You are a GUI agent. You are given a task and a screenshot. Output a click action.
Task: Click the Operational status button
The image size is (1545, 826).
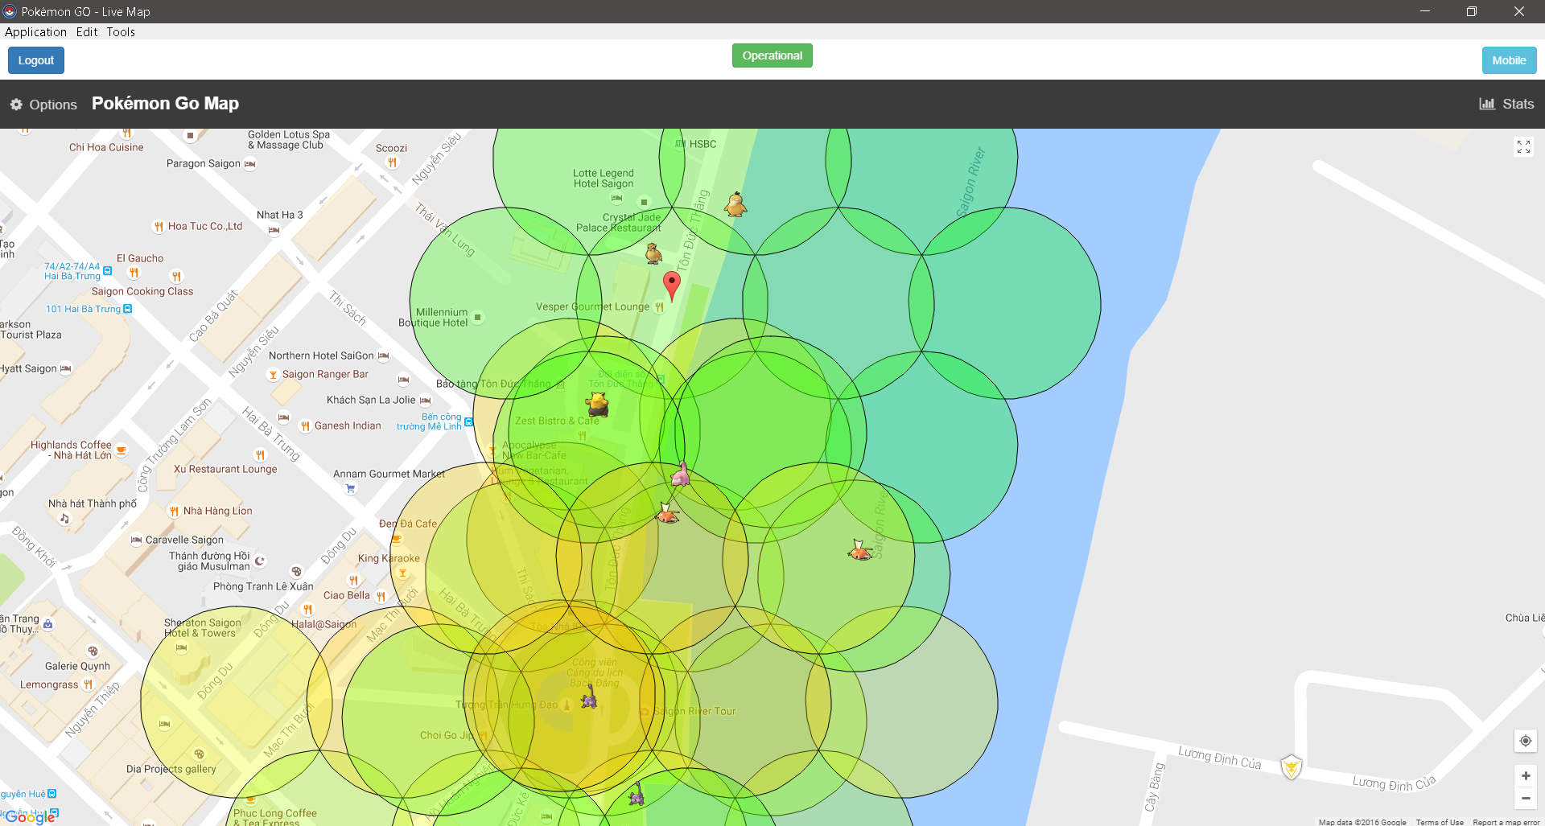[772, 55]
